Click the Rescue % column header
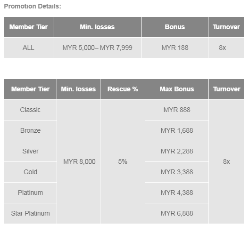 point(123,89)
